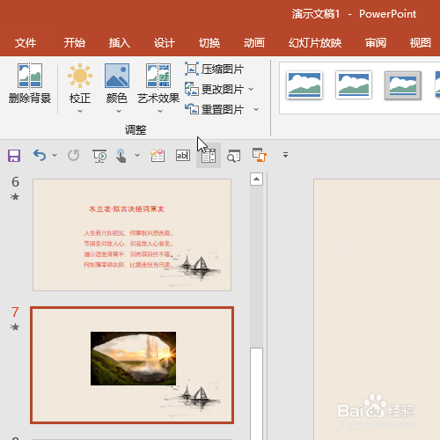Image resolution: width=440 pixels, height=440 pixels.
Task: Expand the Corrections (校正) dropdown chevron
Action: (80, 111)
